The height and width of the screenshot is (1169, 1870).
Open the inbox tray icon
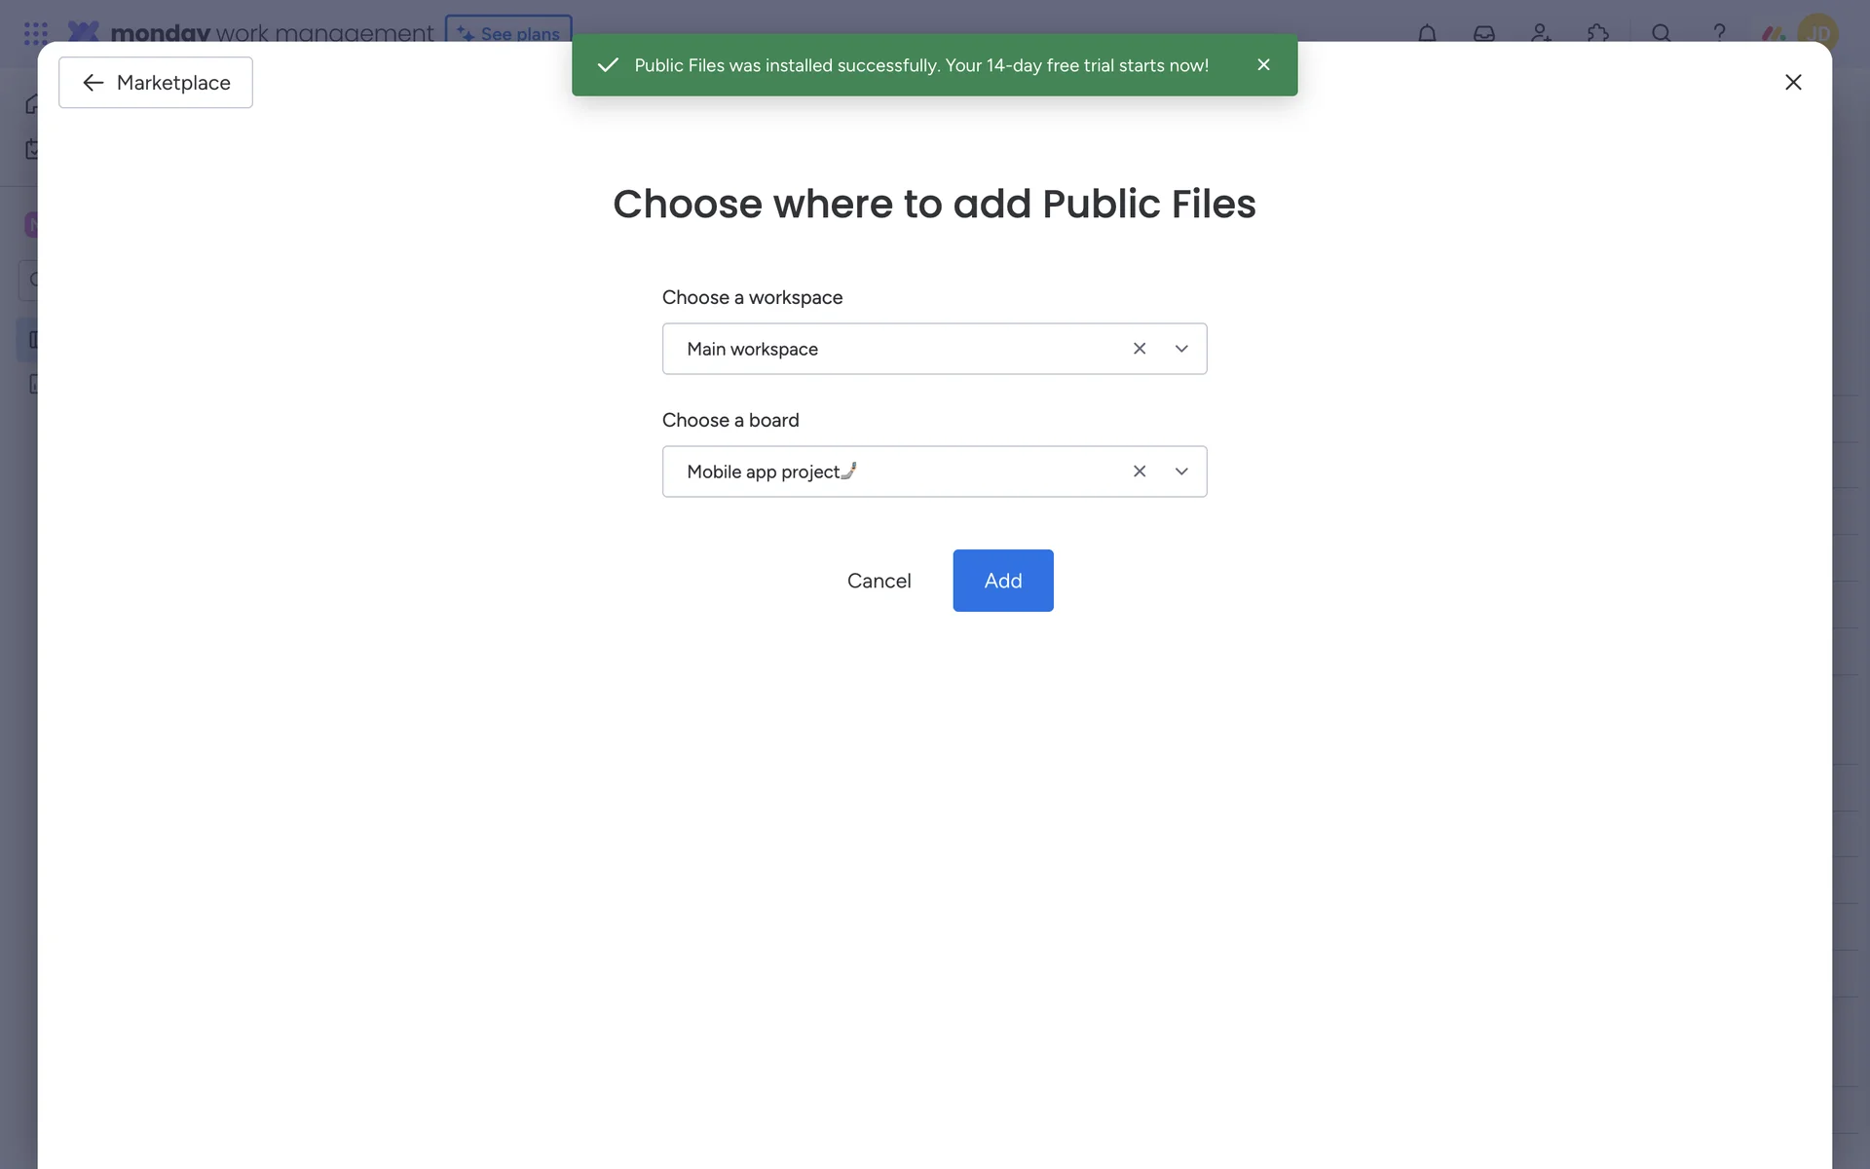[x=1483, y=33]
